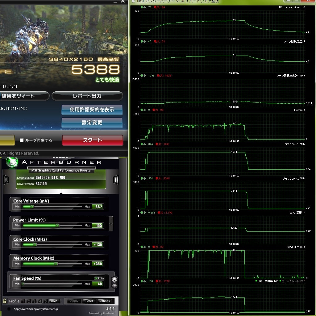Click the yellow button left of loop checkbox
Screen dimensions: 316x316
click(7, 140)
